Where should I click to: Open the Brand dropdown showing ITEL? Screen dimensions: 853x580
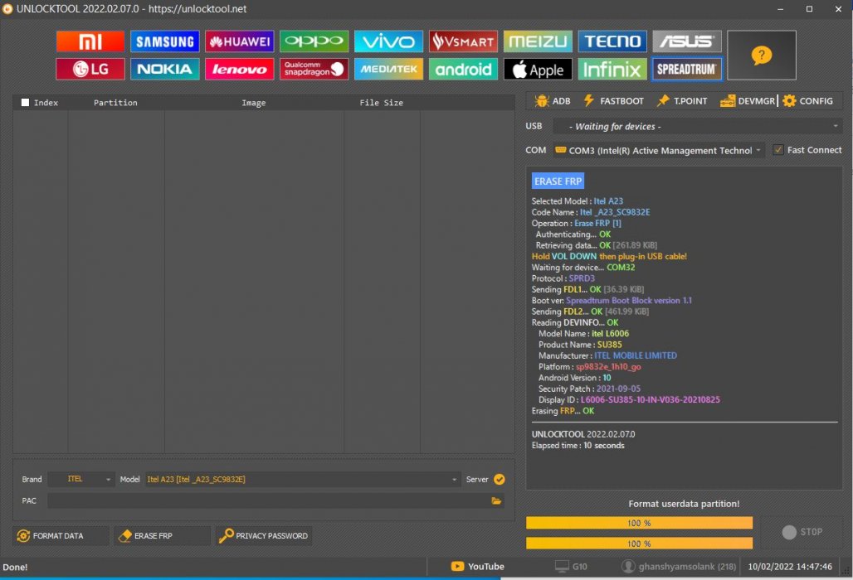coord(81,479)
